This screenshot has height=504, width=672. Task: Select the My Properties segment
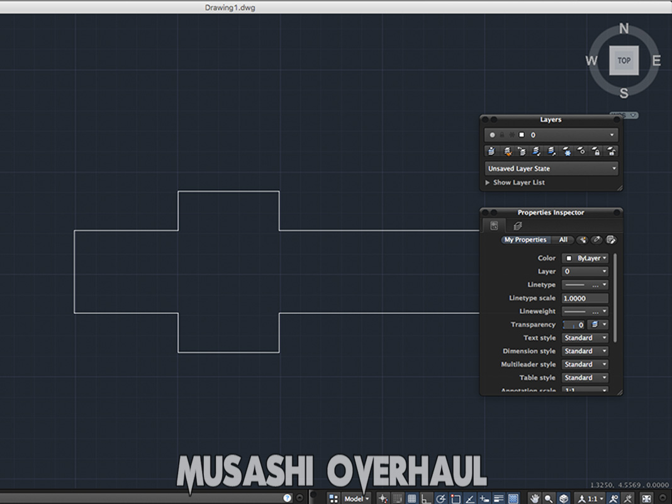coord(525,240)
